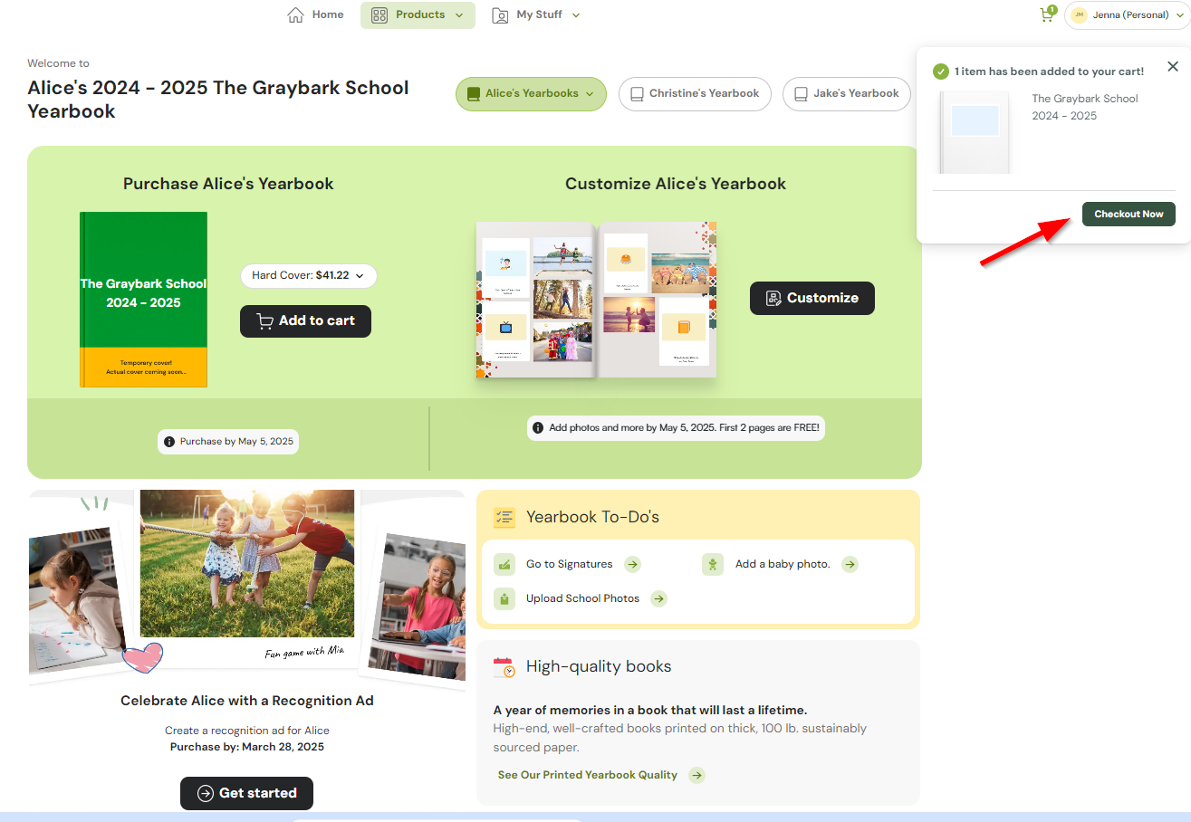
Task: Switch to Christine's Yearbook tab
Action: pyautogui.click(x=695, y=94)
